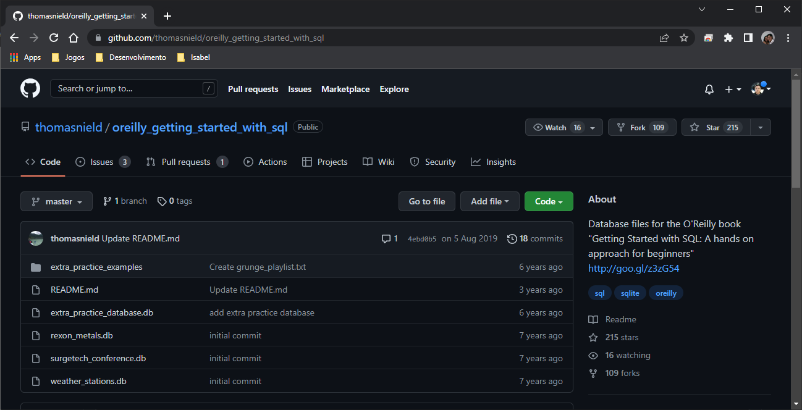
Task: Fork the repository
Action: [x=642, y=127]
